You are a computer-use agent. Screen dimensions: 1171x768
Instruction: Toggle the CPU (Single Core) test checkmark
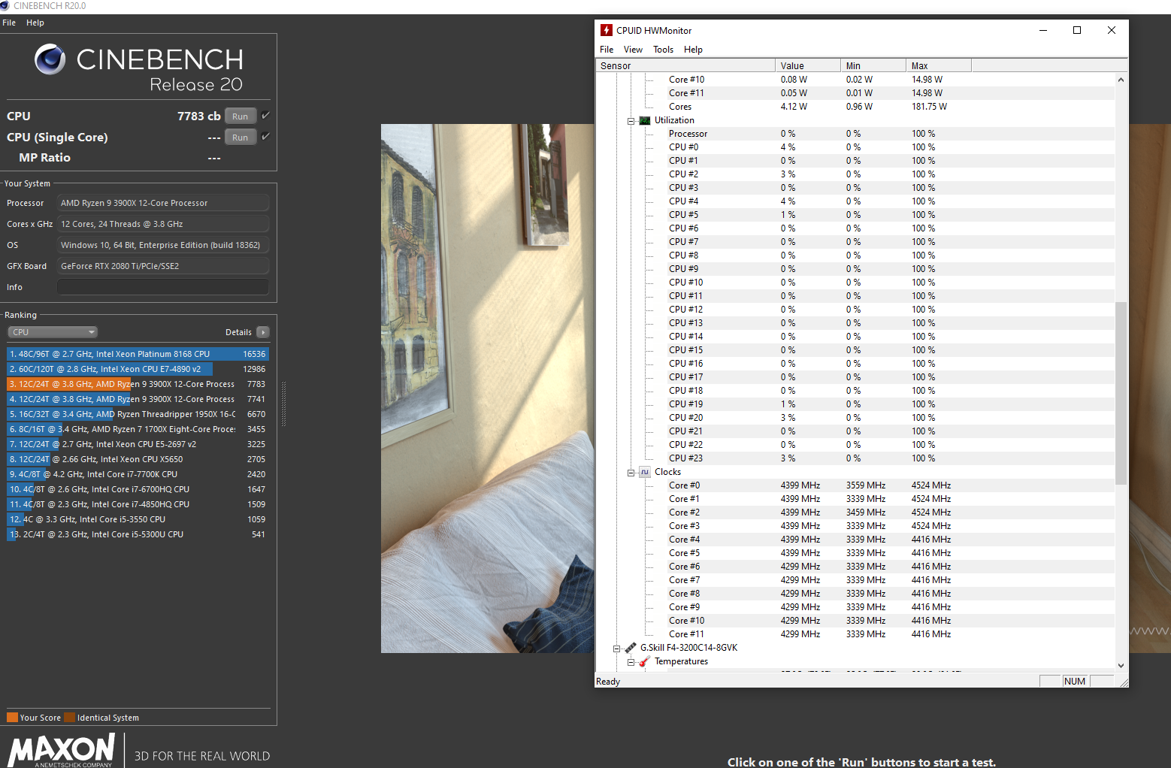click(x=265, y=137)
